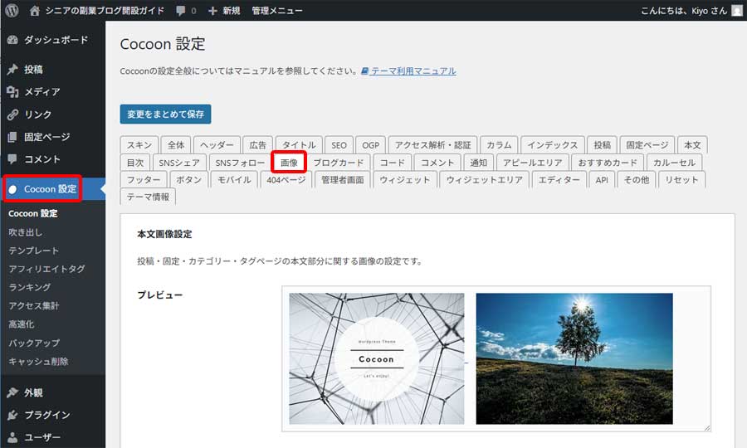The height and width of the screenshot is (448, 747).
Task: Click the plus icon for 新規
Action: 212,11
